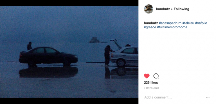This screenshot has width=216, height=104.
Task: Click the distant island fortress in photo
Action: point(94,40)
